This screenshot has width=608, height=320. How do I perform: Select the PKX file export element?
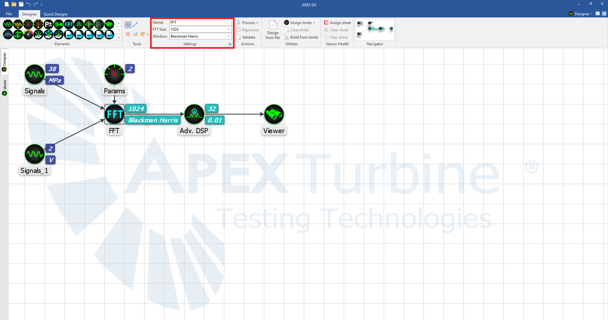(79, 34)
